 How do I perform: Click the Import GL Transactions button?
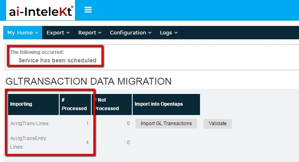[x=166, y=124]
